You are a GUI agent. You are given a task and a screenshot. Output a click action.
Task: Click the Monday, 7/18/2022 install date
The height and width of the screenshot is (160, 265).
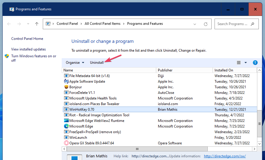click(230, 92)
